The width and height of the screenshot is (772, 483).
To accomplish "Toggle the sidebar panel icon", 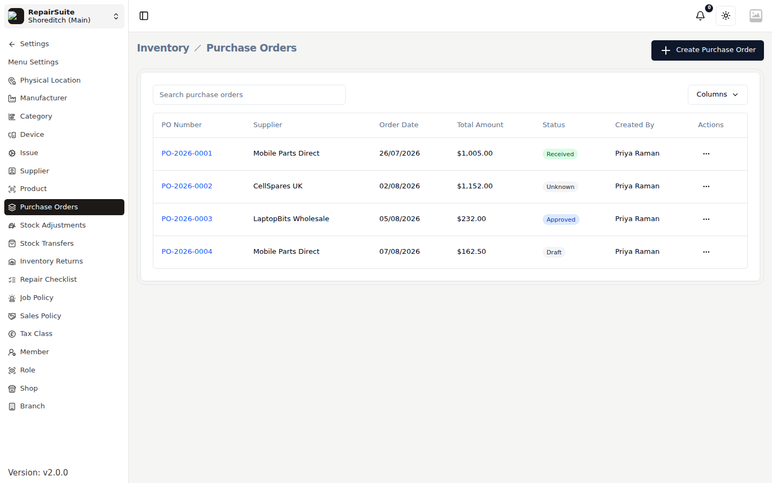I will [x=144, y=16].
